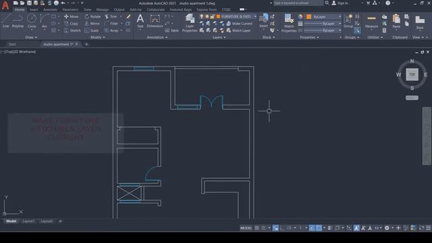Choose the Mirror command
Viewport: 432px width, 243px height.
click(92, 24)
